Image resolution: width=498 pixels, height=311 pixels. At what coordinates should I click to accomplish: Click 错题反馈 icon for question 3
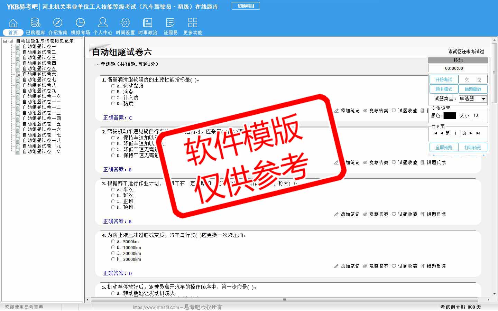[423, 214]
